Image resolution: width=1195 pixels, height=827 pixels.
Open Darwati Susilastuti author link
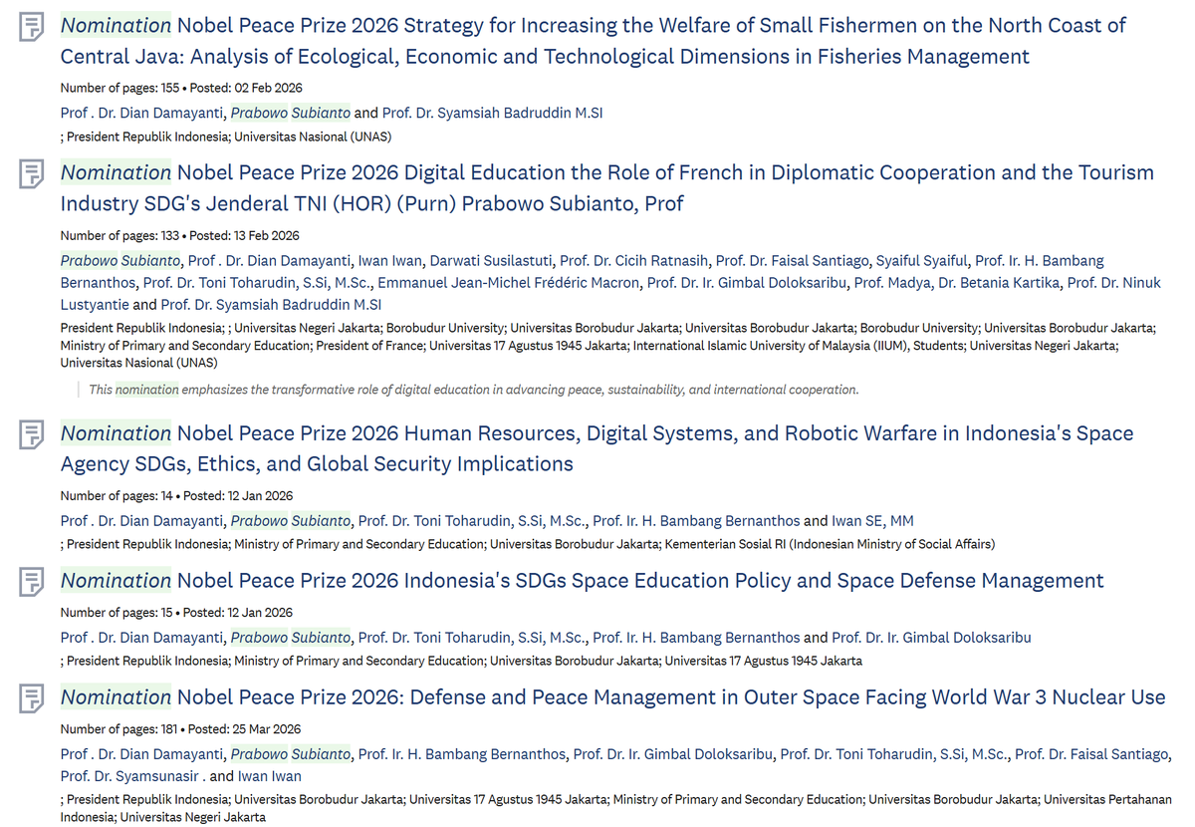click(x=491, y=260)
